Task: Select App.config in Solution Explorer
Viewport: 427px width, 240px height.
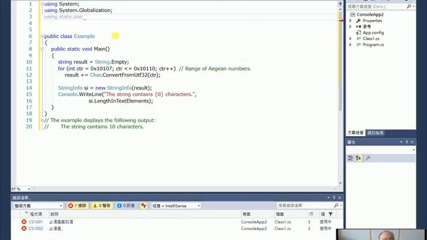Action: tap(373, 33)
